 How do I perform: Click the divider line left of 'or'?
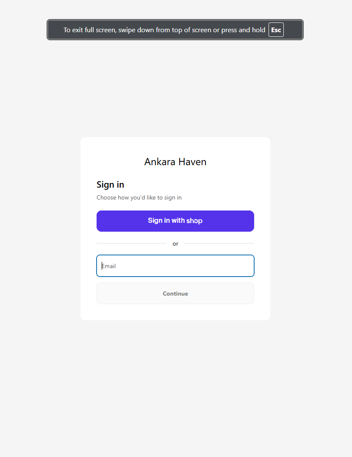pos(131,244)
